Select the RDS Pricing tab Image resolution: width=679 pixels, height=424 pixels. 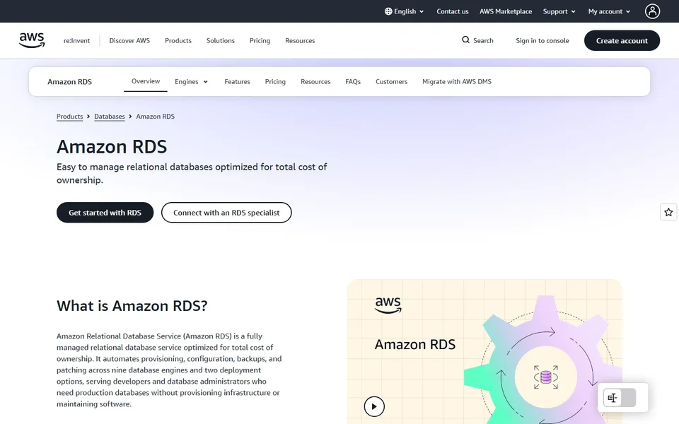[275, 81]
